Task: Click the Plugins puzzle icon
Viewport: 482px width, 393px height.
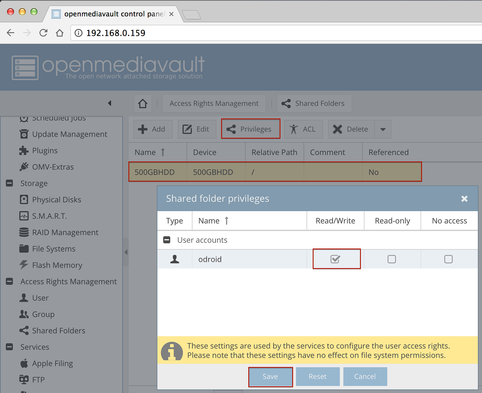Action: click(x=24, y=151)
